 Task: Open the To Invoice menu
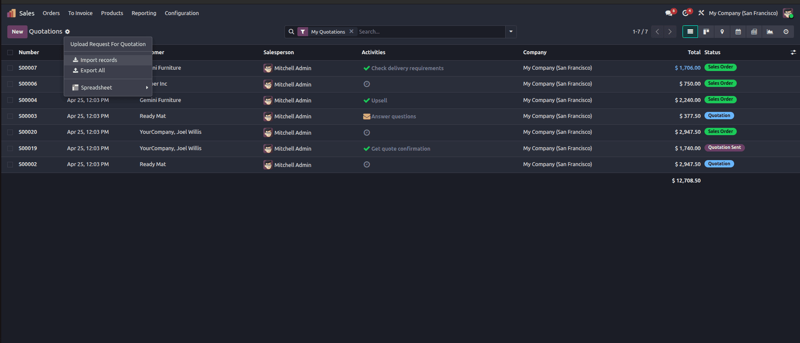pyautogui.click(x=80, y=13)
